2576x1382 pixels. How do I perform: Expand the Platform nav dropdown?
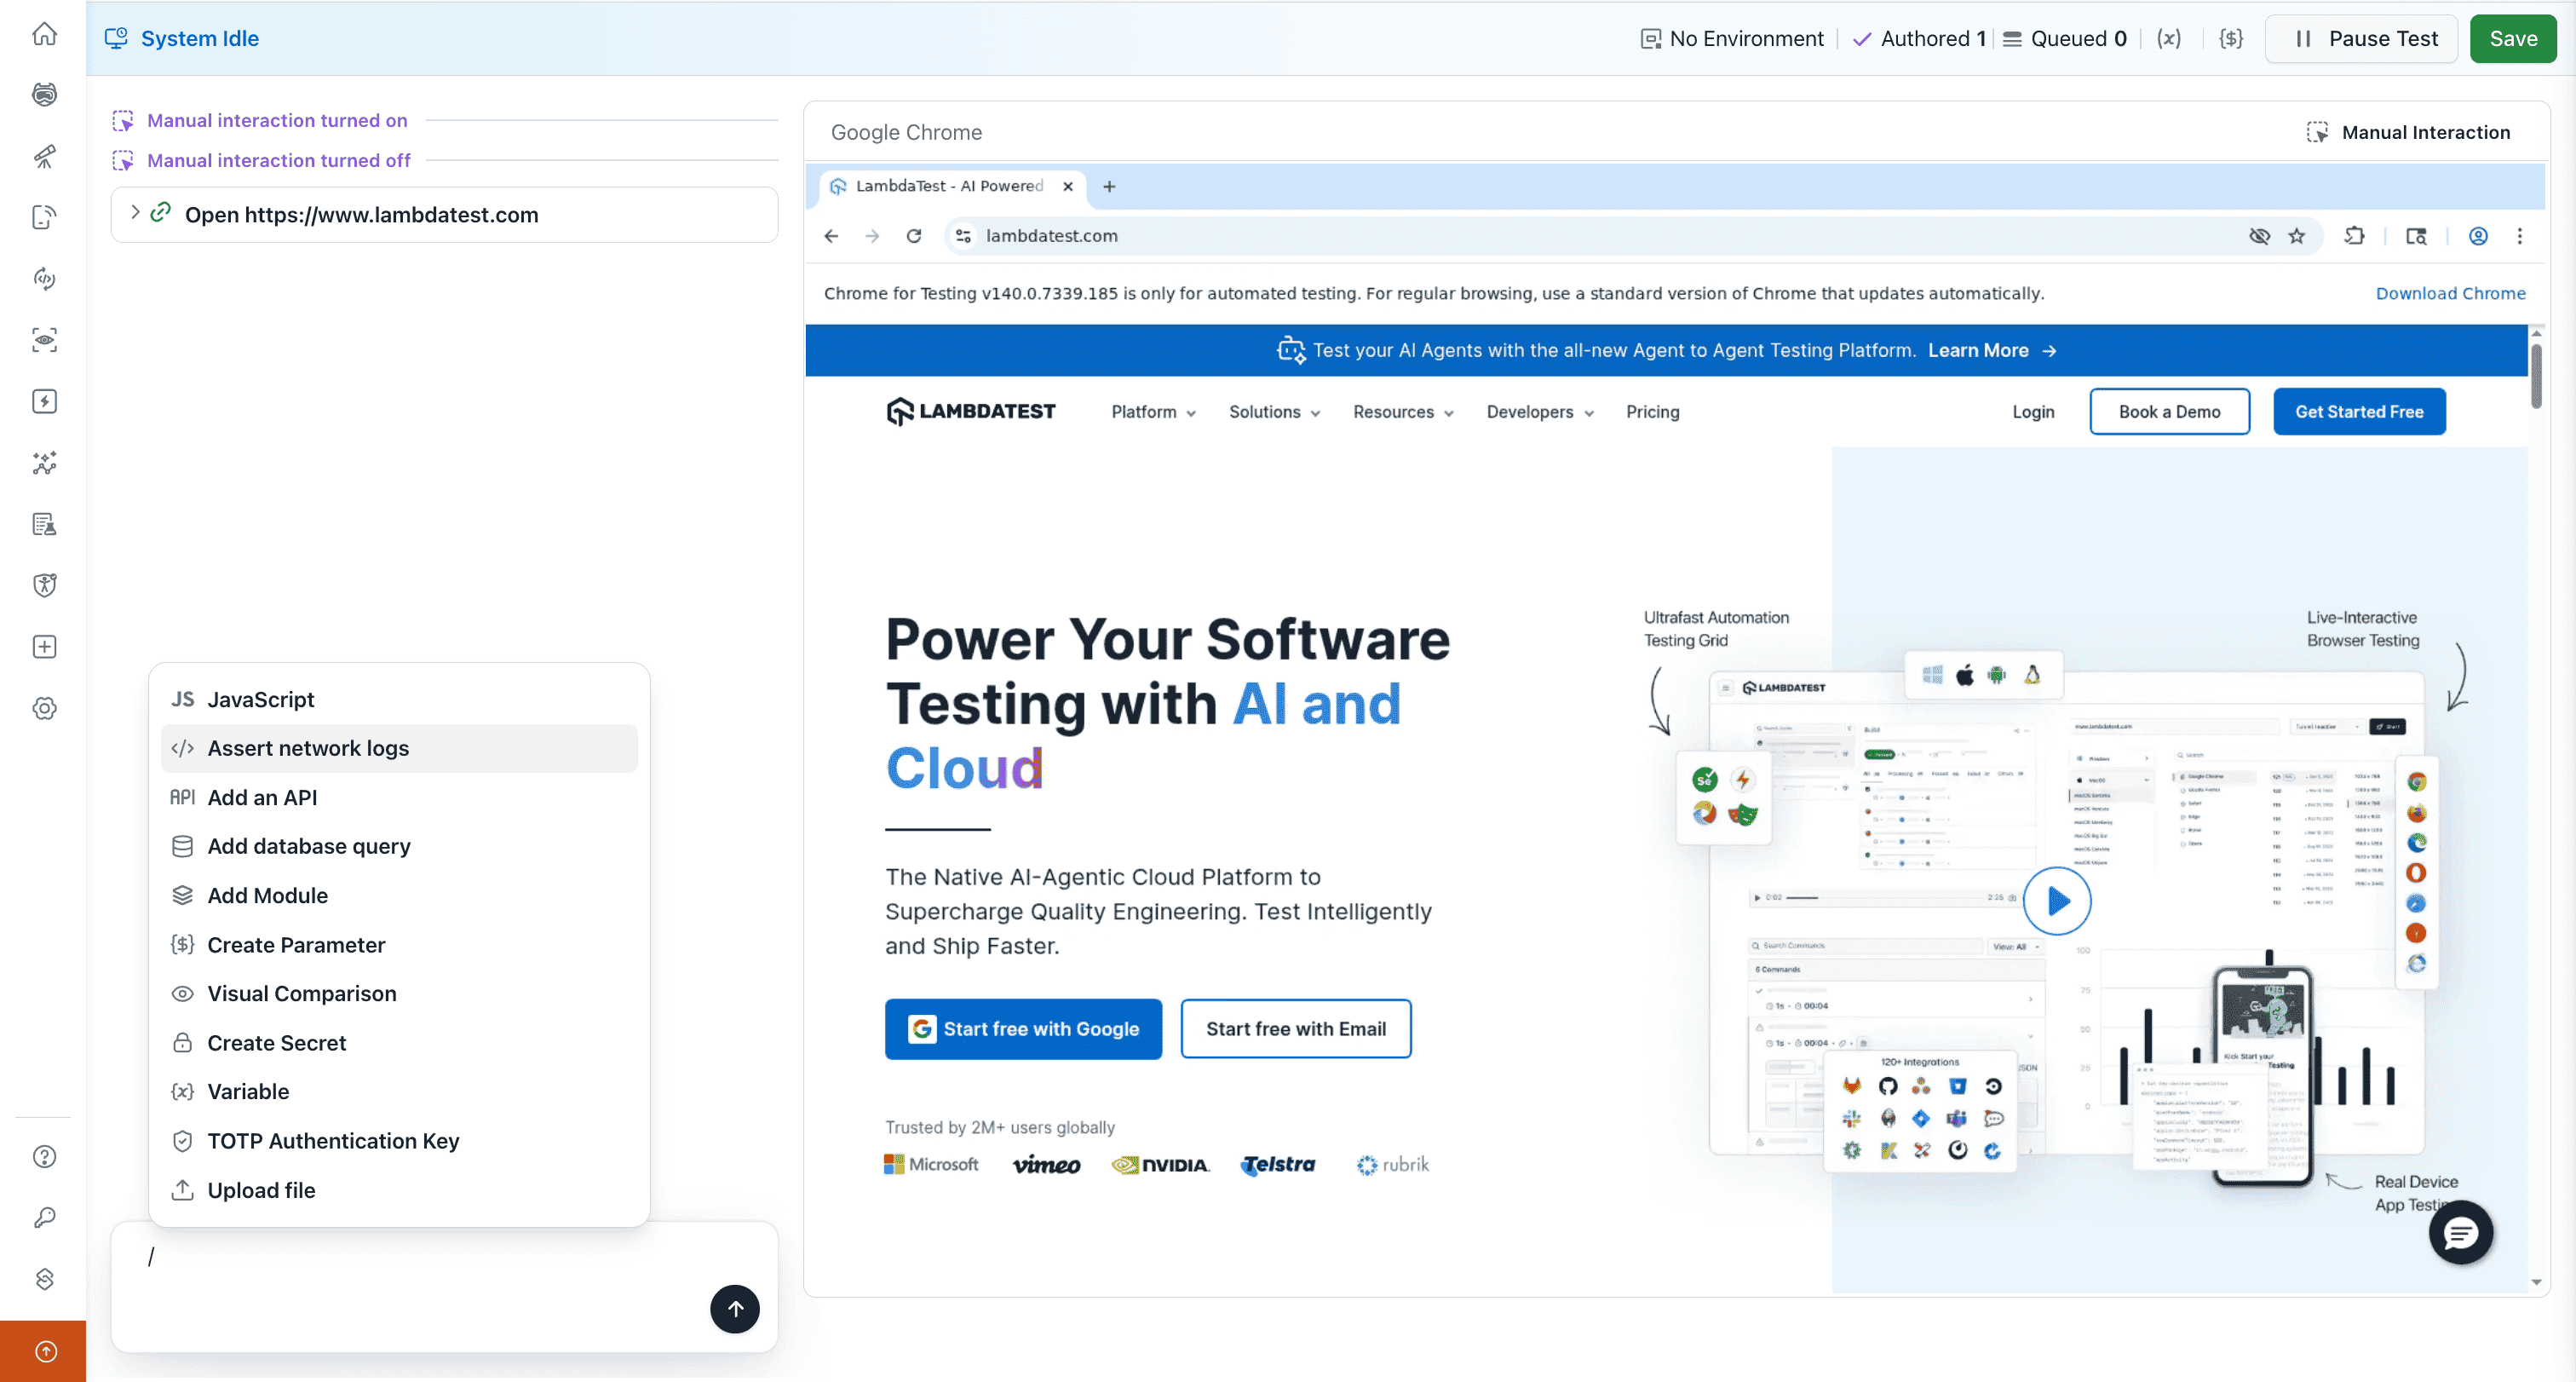point(1153,412)
